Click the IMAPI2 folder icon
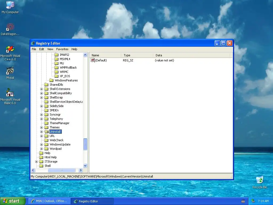 click(x=56, y=55)
